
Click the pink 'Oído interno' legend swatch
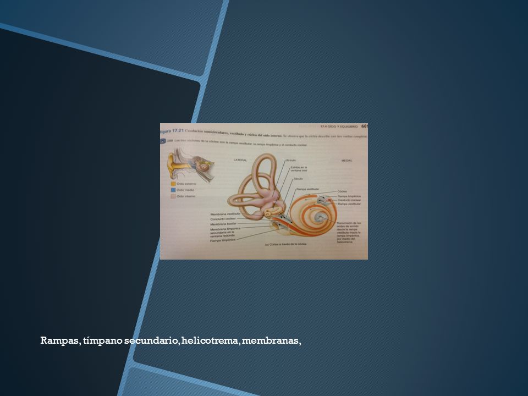pos(173,196)
